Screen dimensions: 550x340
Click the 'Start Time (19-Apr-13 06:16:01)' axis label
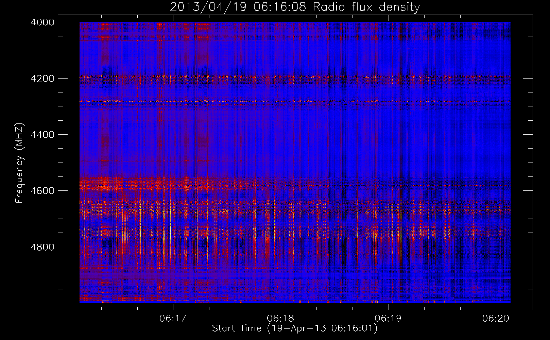[295, 328]
